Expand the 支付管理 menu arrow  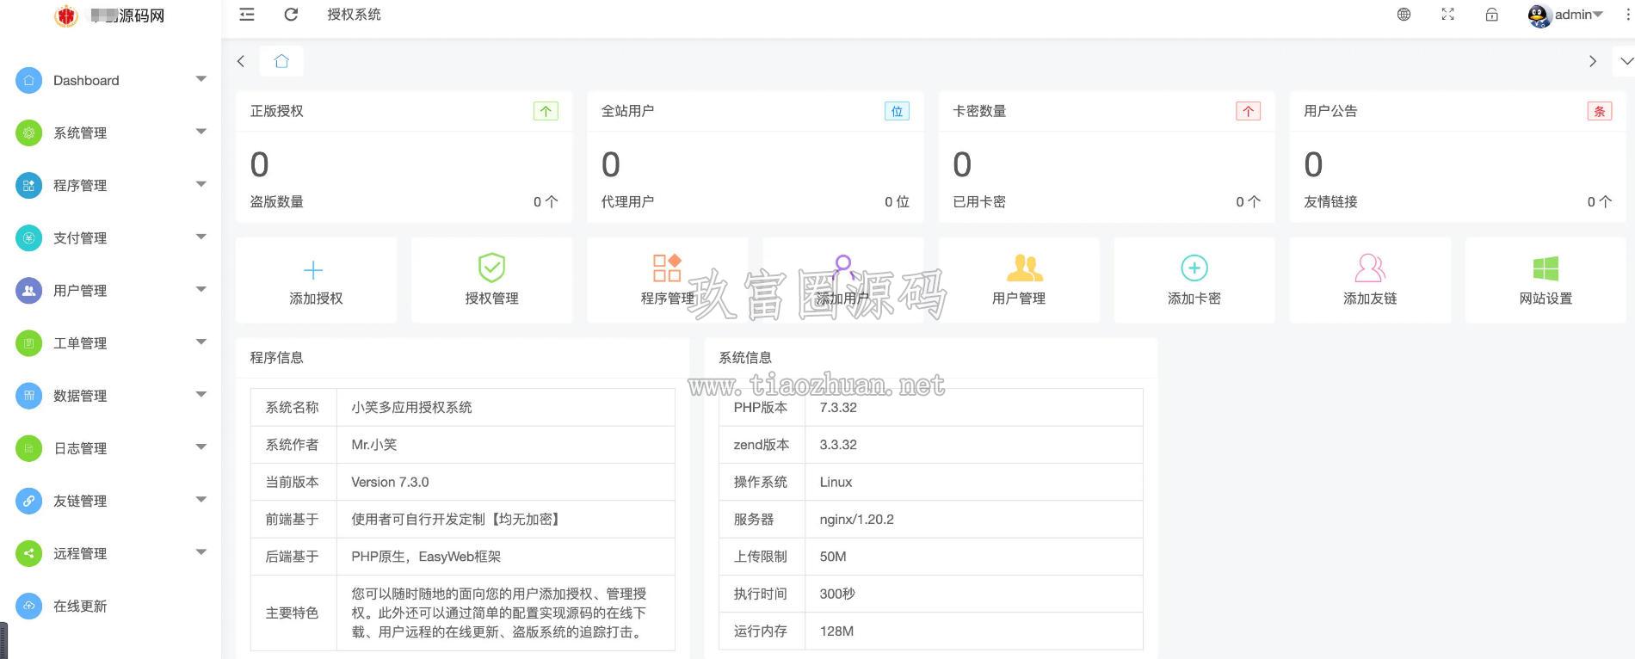(201, 237)
